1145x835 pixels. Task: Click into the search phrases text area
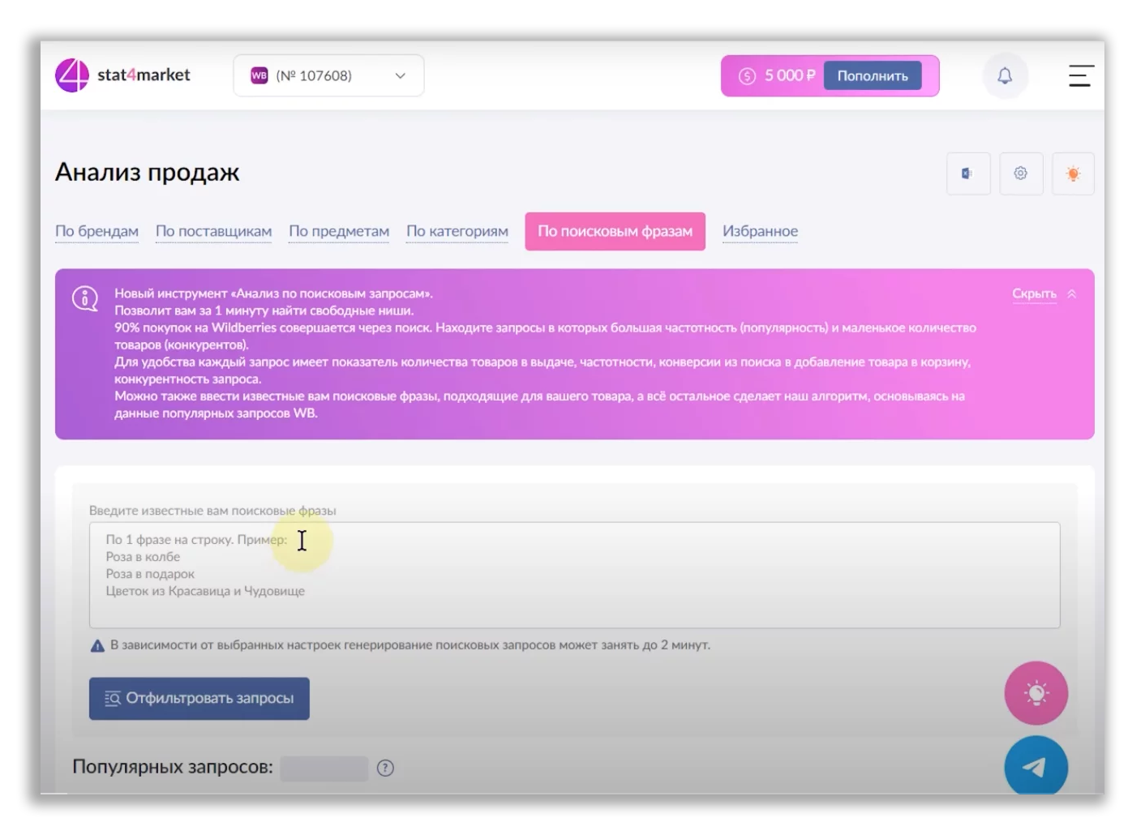pyautogui.click(x=574, y=575)
